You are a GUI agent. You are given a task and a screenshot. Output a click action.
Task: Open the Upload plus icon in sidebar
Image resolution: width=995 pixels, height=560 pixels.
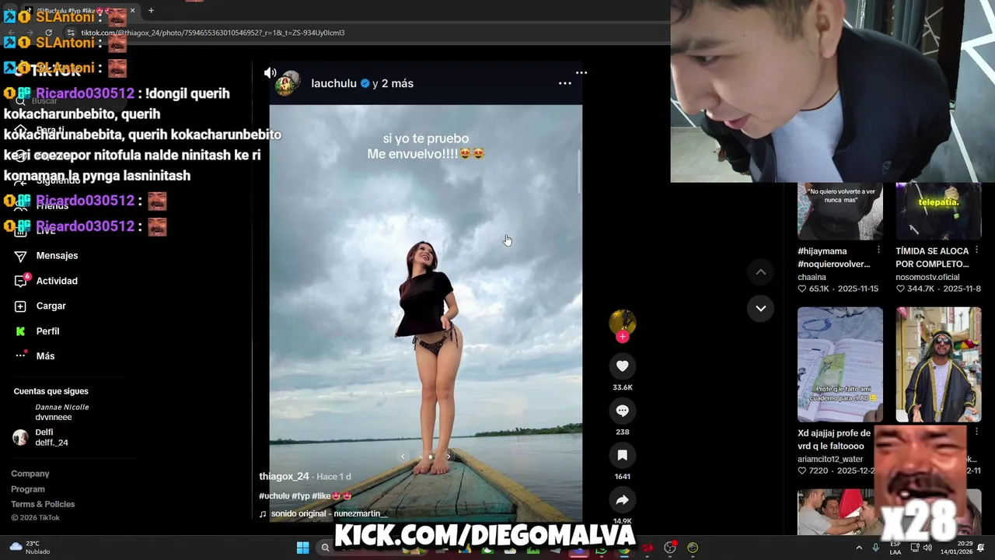click(21, 306)
